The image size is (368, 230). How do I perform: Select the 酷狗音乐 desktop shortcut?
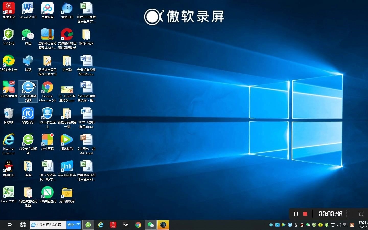[28, 116]
